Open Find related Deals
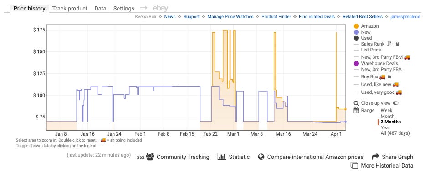 tap(317, 17)
